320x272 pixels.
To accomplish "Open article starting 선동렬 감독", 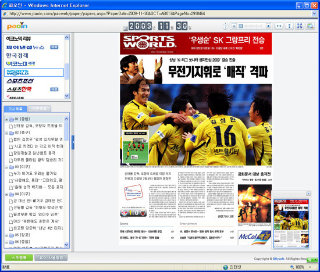I will tap(38, 207).
